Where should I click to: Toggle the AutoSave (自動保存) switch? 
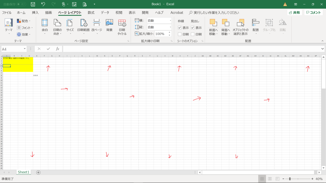(x=22, y=4)
